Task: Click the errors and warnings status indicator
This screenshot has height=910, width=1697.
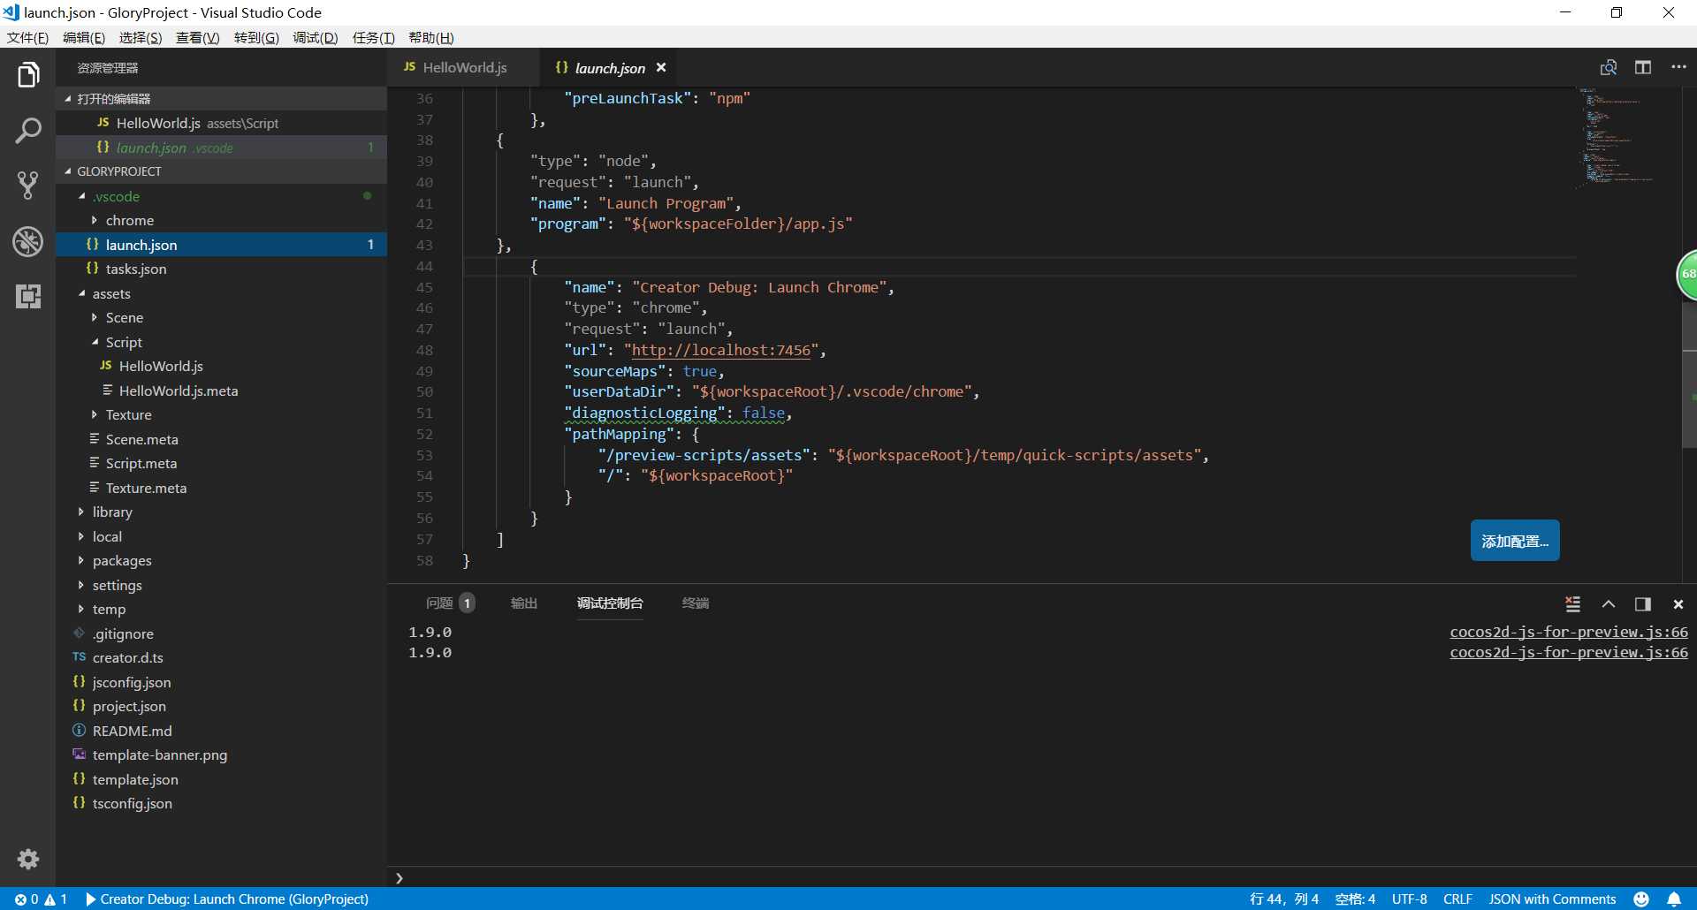Action: click(41, 899)
